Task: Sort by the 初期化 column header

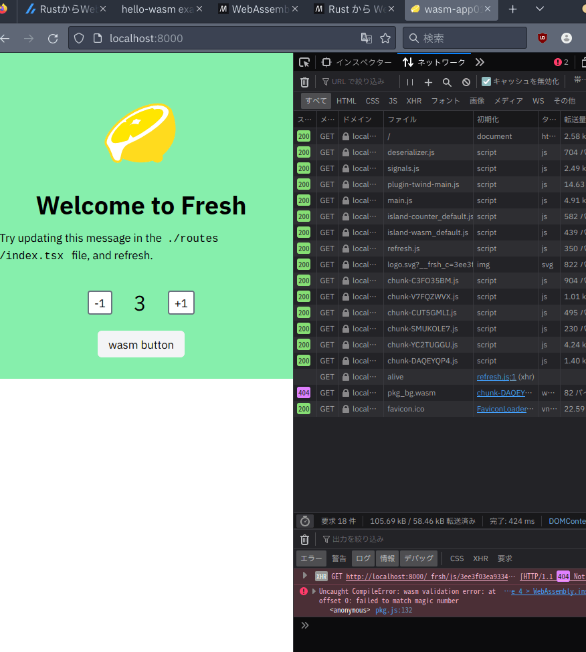Action: pyautogui.click(x=506, y=120)
